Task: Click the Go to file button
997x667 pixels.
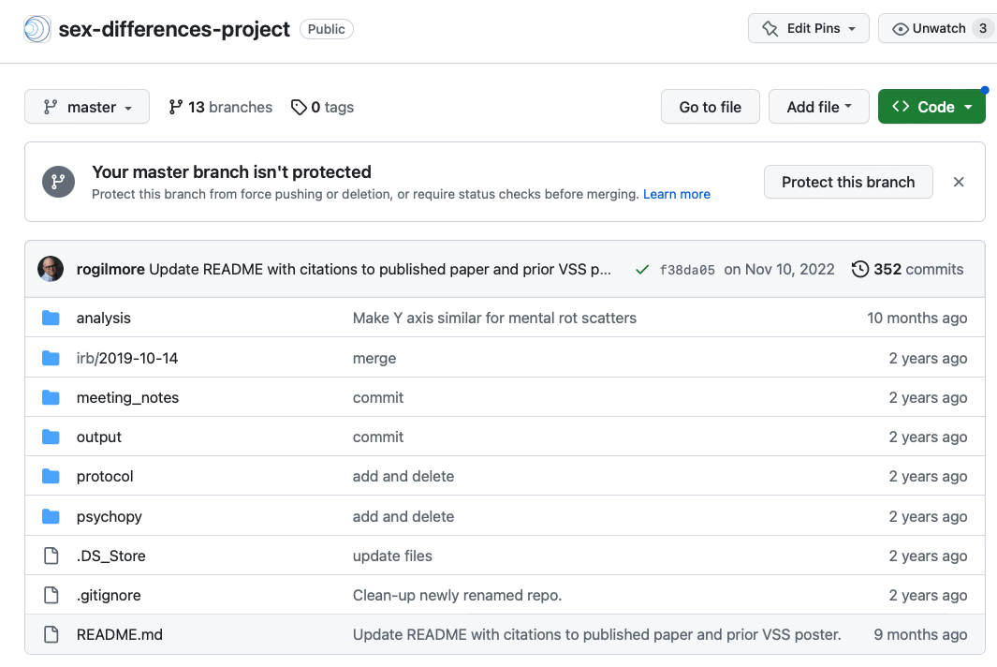Action: [710, 108]
